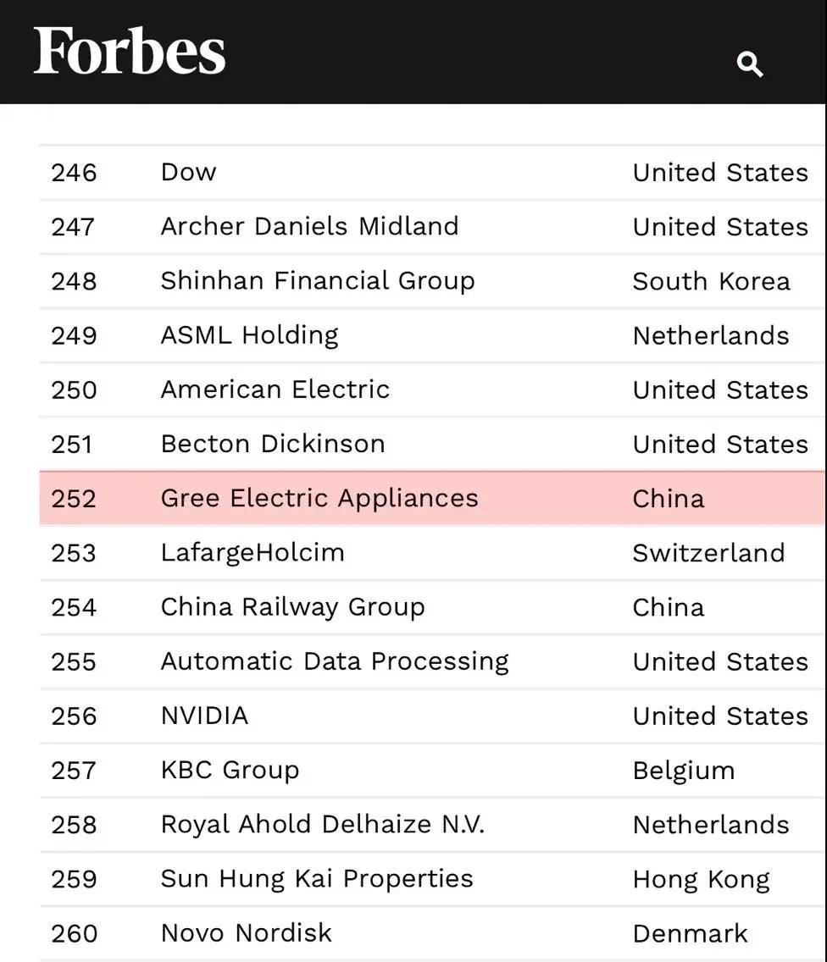827x962 pixels.
Task: Open American Electric entry
Action: [275, 390]
